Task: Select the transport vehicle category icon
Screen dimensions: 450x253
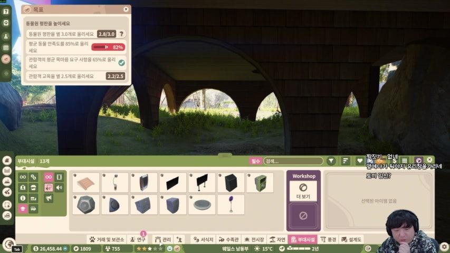Action: [x=33, y=209]
